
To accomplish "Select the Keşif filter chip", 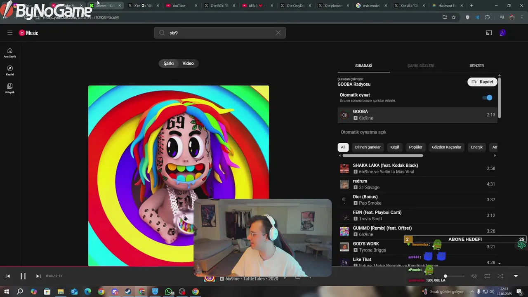I will tap(395, 147).
